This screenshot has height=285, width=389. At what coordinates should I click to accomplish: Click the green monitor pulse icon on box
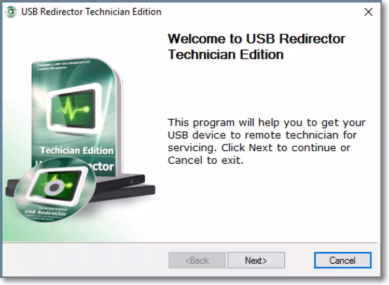[74, 108]
